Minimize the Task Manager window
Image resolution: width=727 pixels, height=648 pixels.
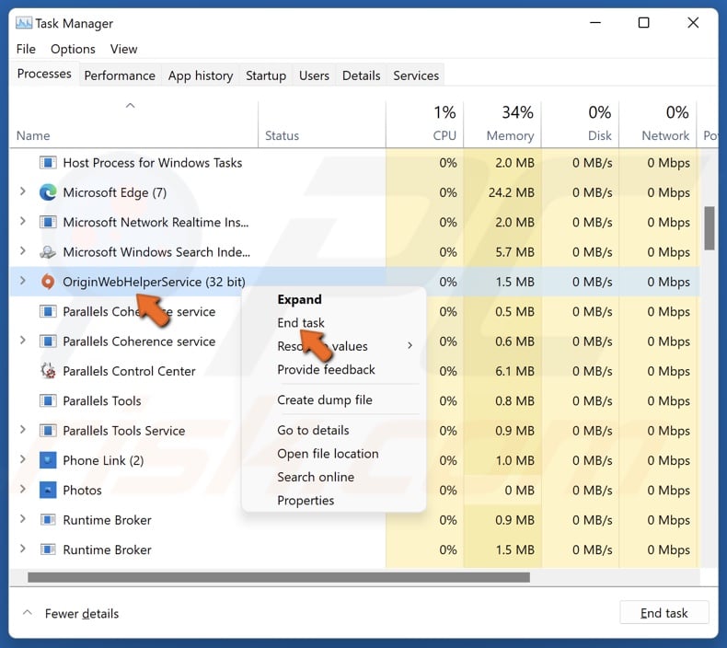point(595,22)
